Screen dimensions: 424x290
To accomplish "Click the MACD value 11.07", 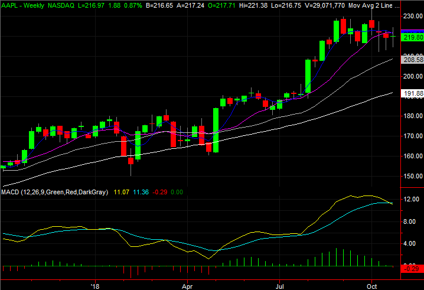I will pyautogui.click(x=122, y=192).
